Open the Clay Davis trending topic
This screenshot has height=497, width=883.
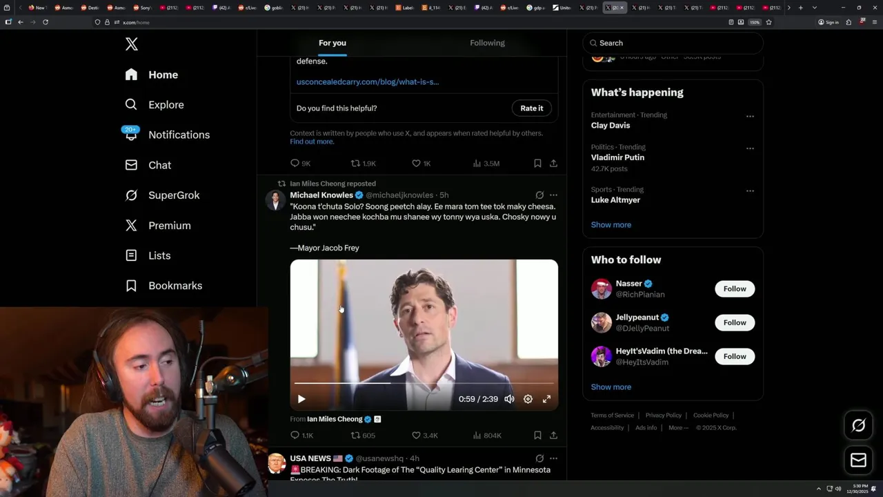tap(611, 126)
